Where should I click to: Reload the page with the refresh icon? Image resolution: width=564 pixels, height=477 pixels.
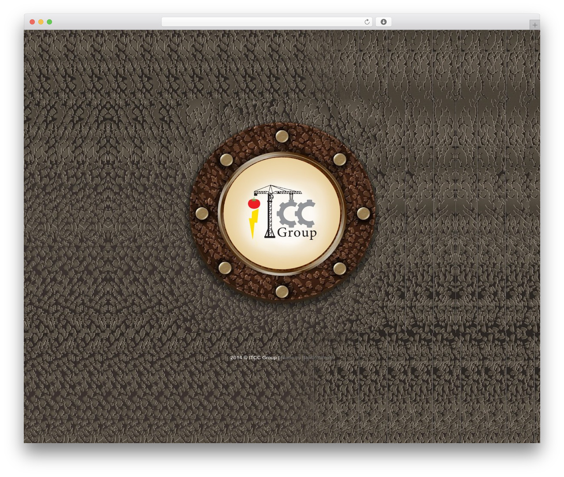tap(367, 22)
